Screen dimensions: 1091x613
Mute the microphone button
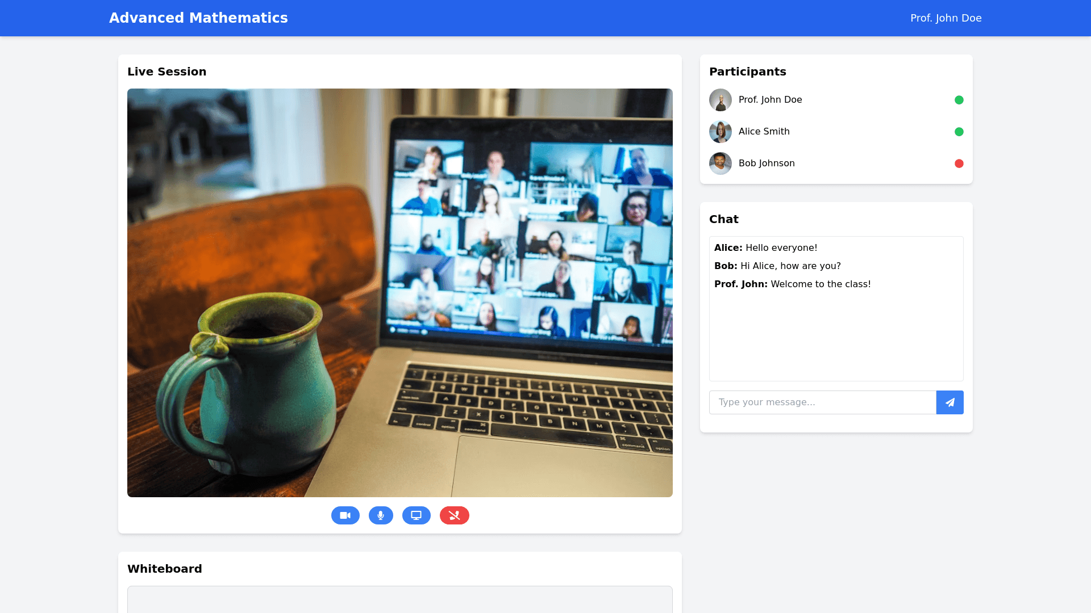pos(381,515)
